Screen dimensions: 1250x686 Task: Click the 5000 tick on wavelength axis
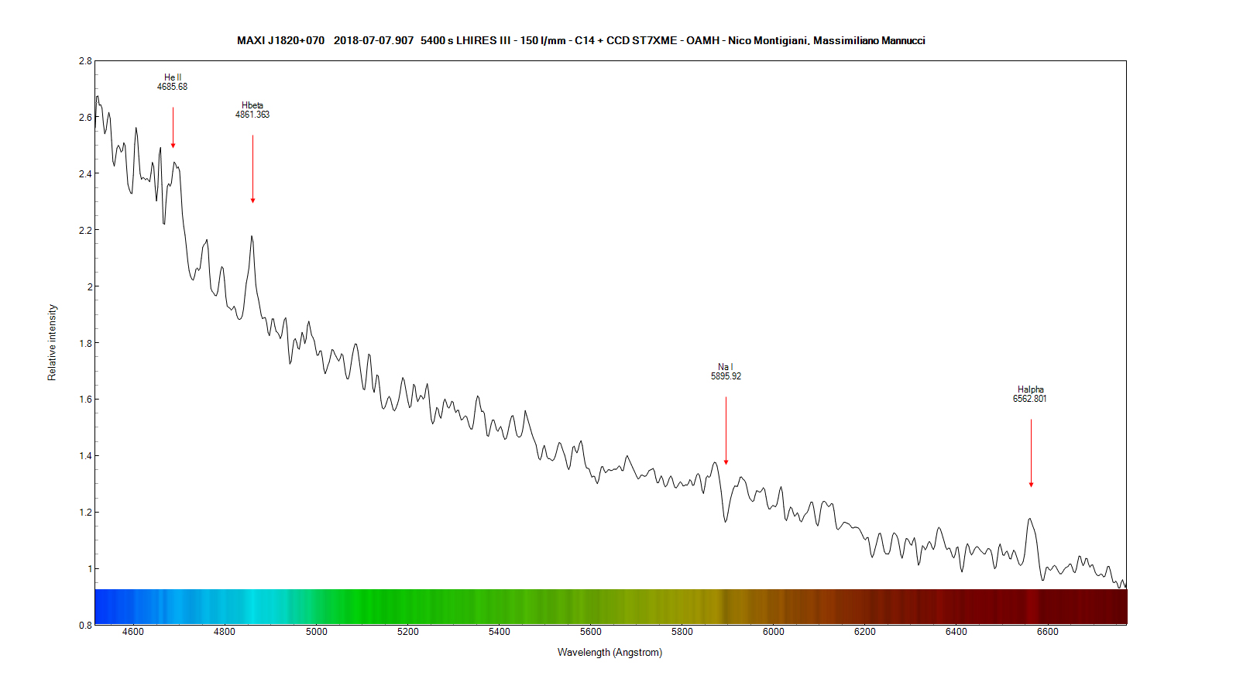(x=316, y=632)
